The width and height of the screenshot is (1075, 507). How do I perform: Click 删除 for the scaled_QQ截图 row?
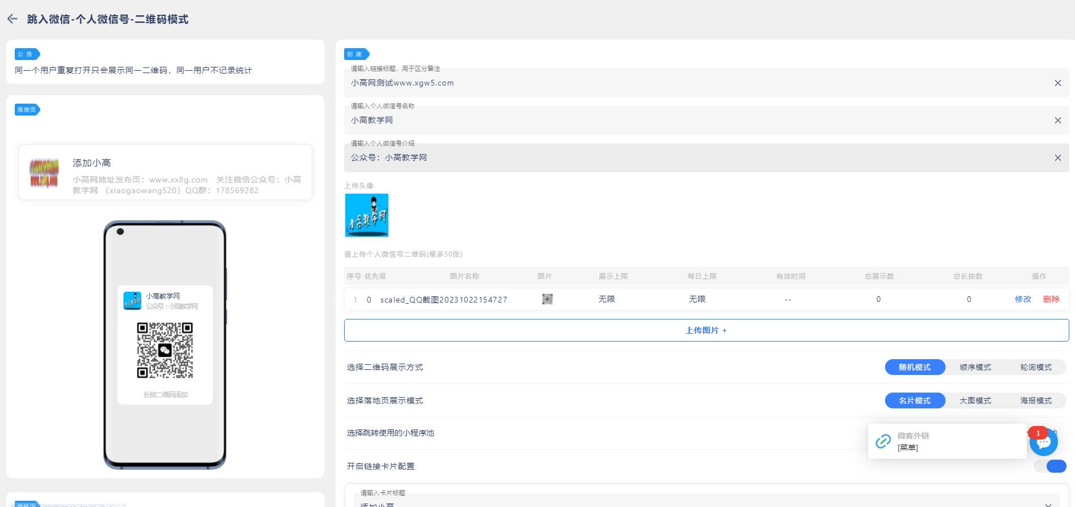click(x=1051, y=299)
